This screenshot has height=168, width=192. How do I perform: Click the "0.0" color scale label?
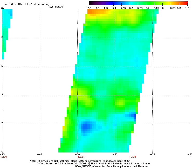179,8
